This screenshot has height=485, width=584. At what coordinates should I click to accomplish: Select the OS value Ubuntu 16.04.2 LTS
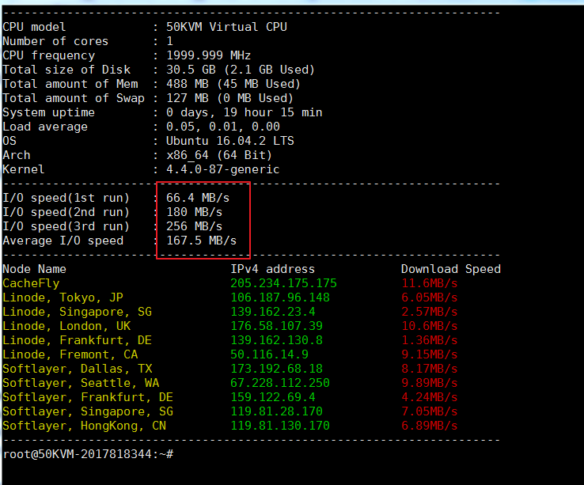coord(229,141)
